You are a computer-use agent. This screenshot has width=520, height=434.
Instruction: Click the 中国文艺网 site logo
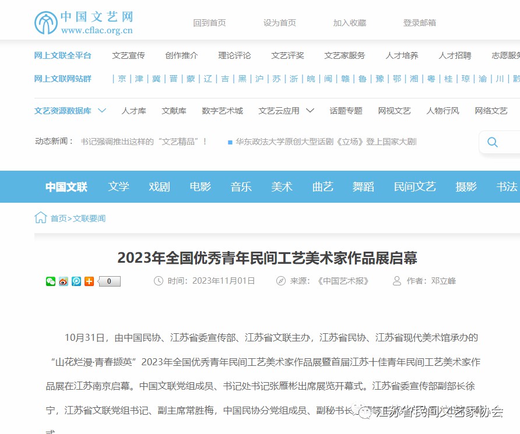[x=83, y=22]
